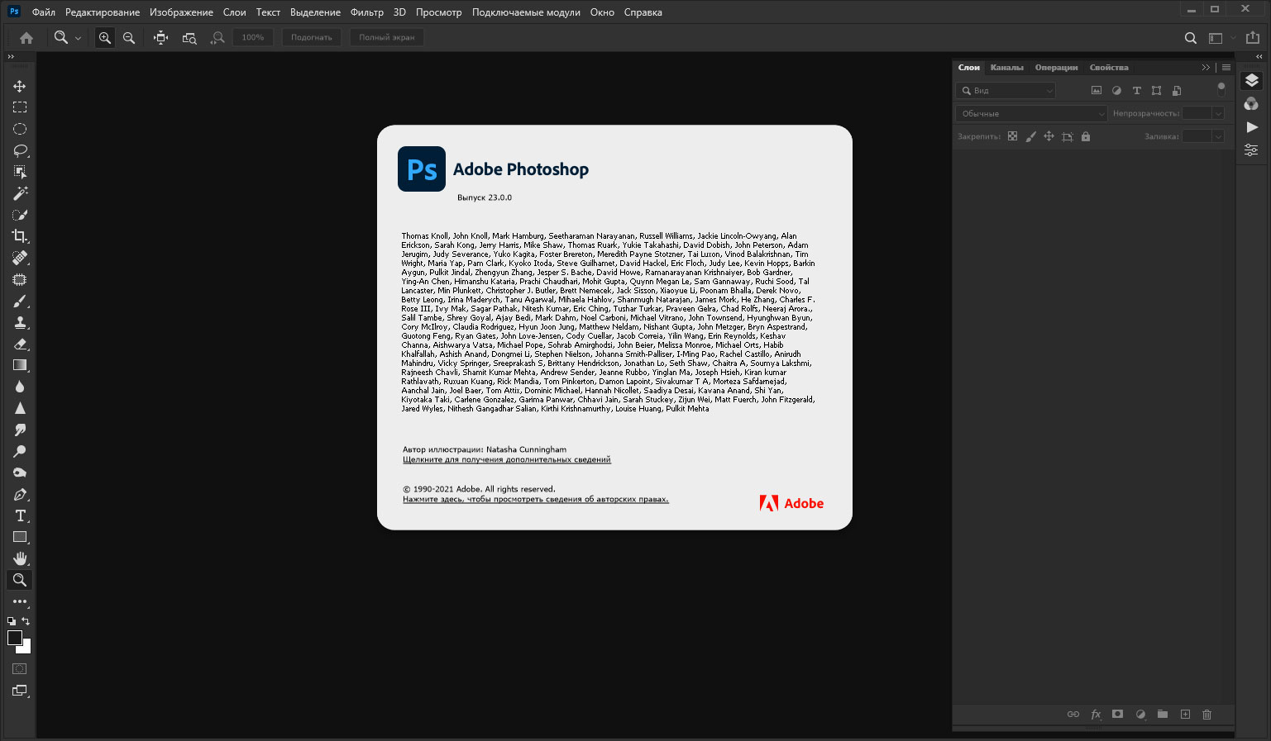The height and width of the screenshot is (741, 1271).
Task: Select the Horizontal Type tool
Action: pyautogui.click(x=20, y=515)
